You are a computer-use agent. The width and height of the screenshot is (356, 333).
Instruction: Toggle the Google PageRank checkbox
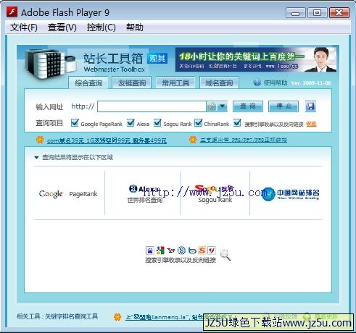click(x=75, y=123)
